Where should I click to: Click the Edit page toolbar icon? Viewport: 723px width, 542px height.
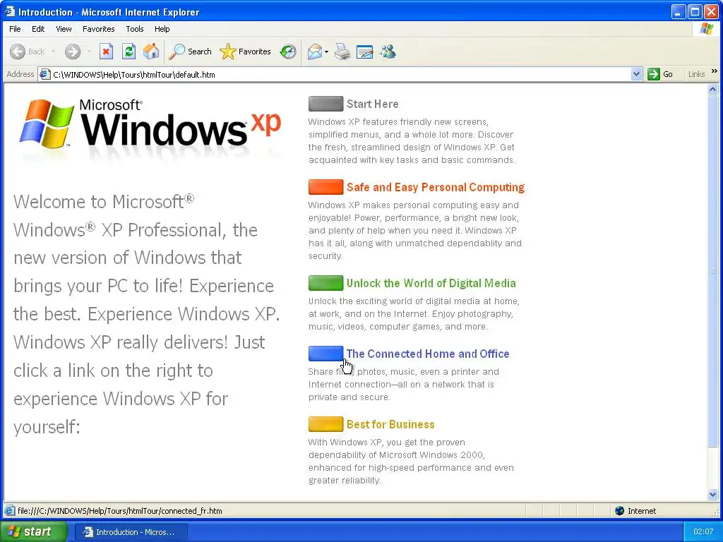click(365, 52)
